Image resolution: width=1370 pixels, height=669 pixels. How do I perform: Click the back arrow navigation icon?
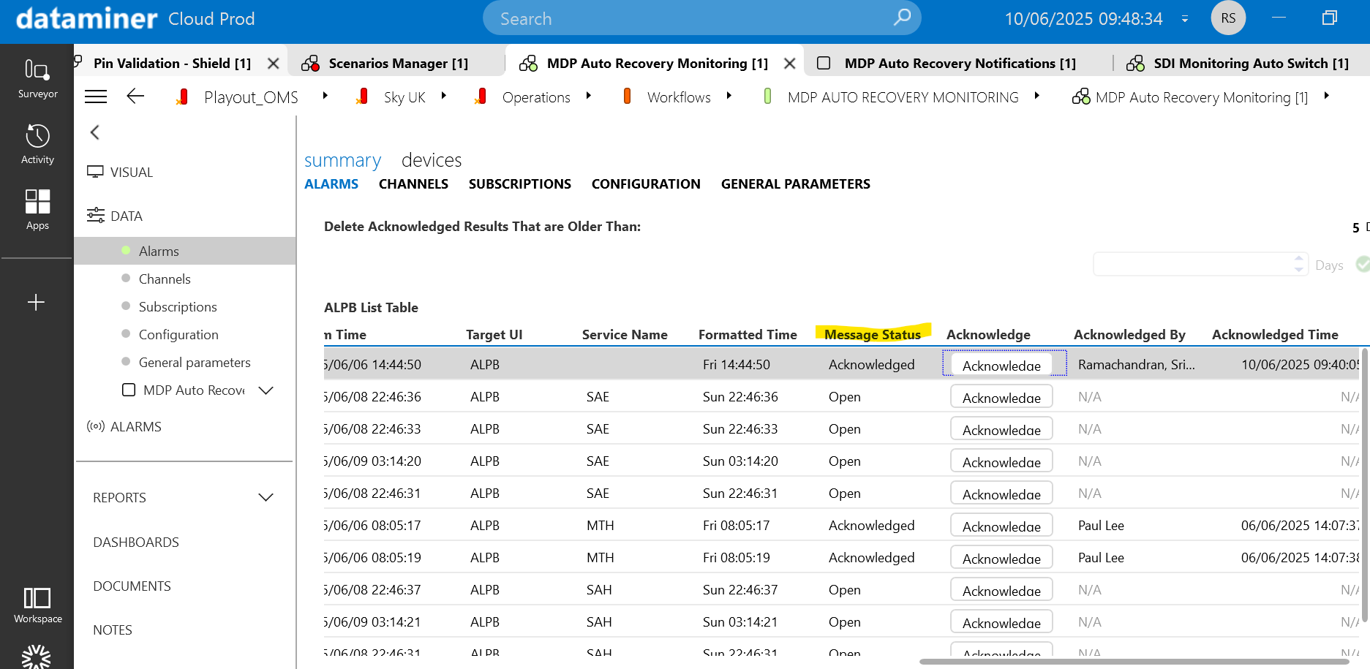pyautogui.click(x=135, y=97)
